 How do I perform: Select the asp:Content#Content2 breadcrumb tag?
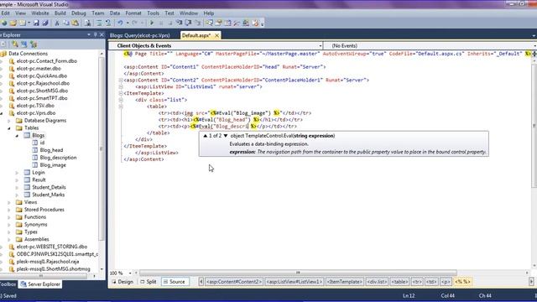click(x=234, y=282)
